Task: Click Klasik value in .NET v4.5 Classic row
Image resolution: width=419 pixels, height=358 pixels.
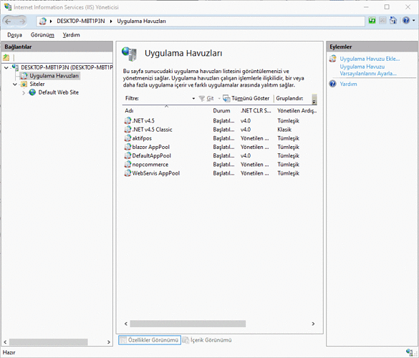Action: point(284,130)
